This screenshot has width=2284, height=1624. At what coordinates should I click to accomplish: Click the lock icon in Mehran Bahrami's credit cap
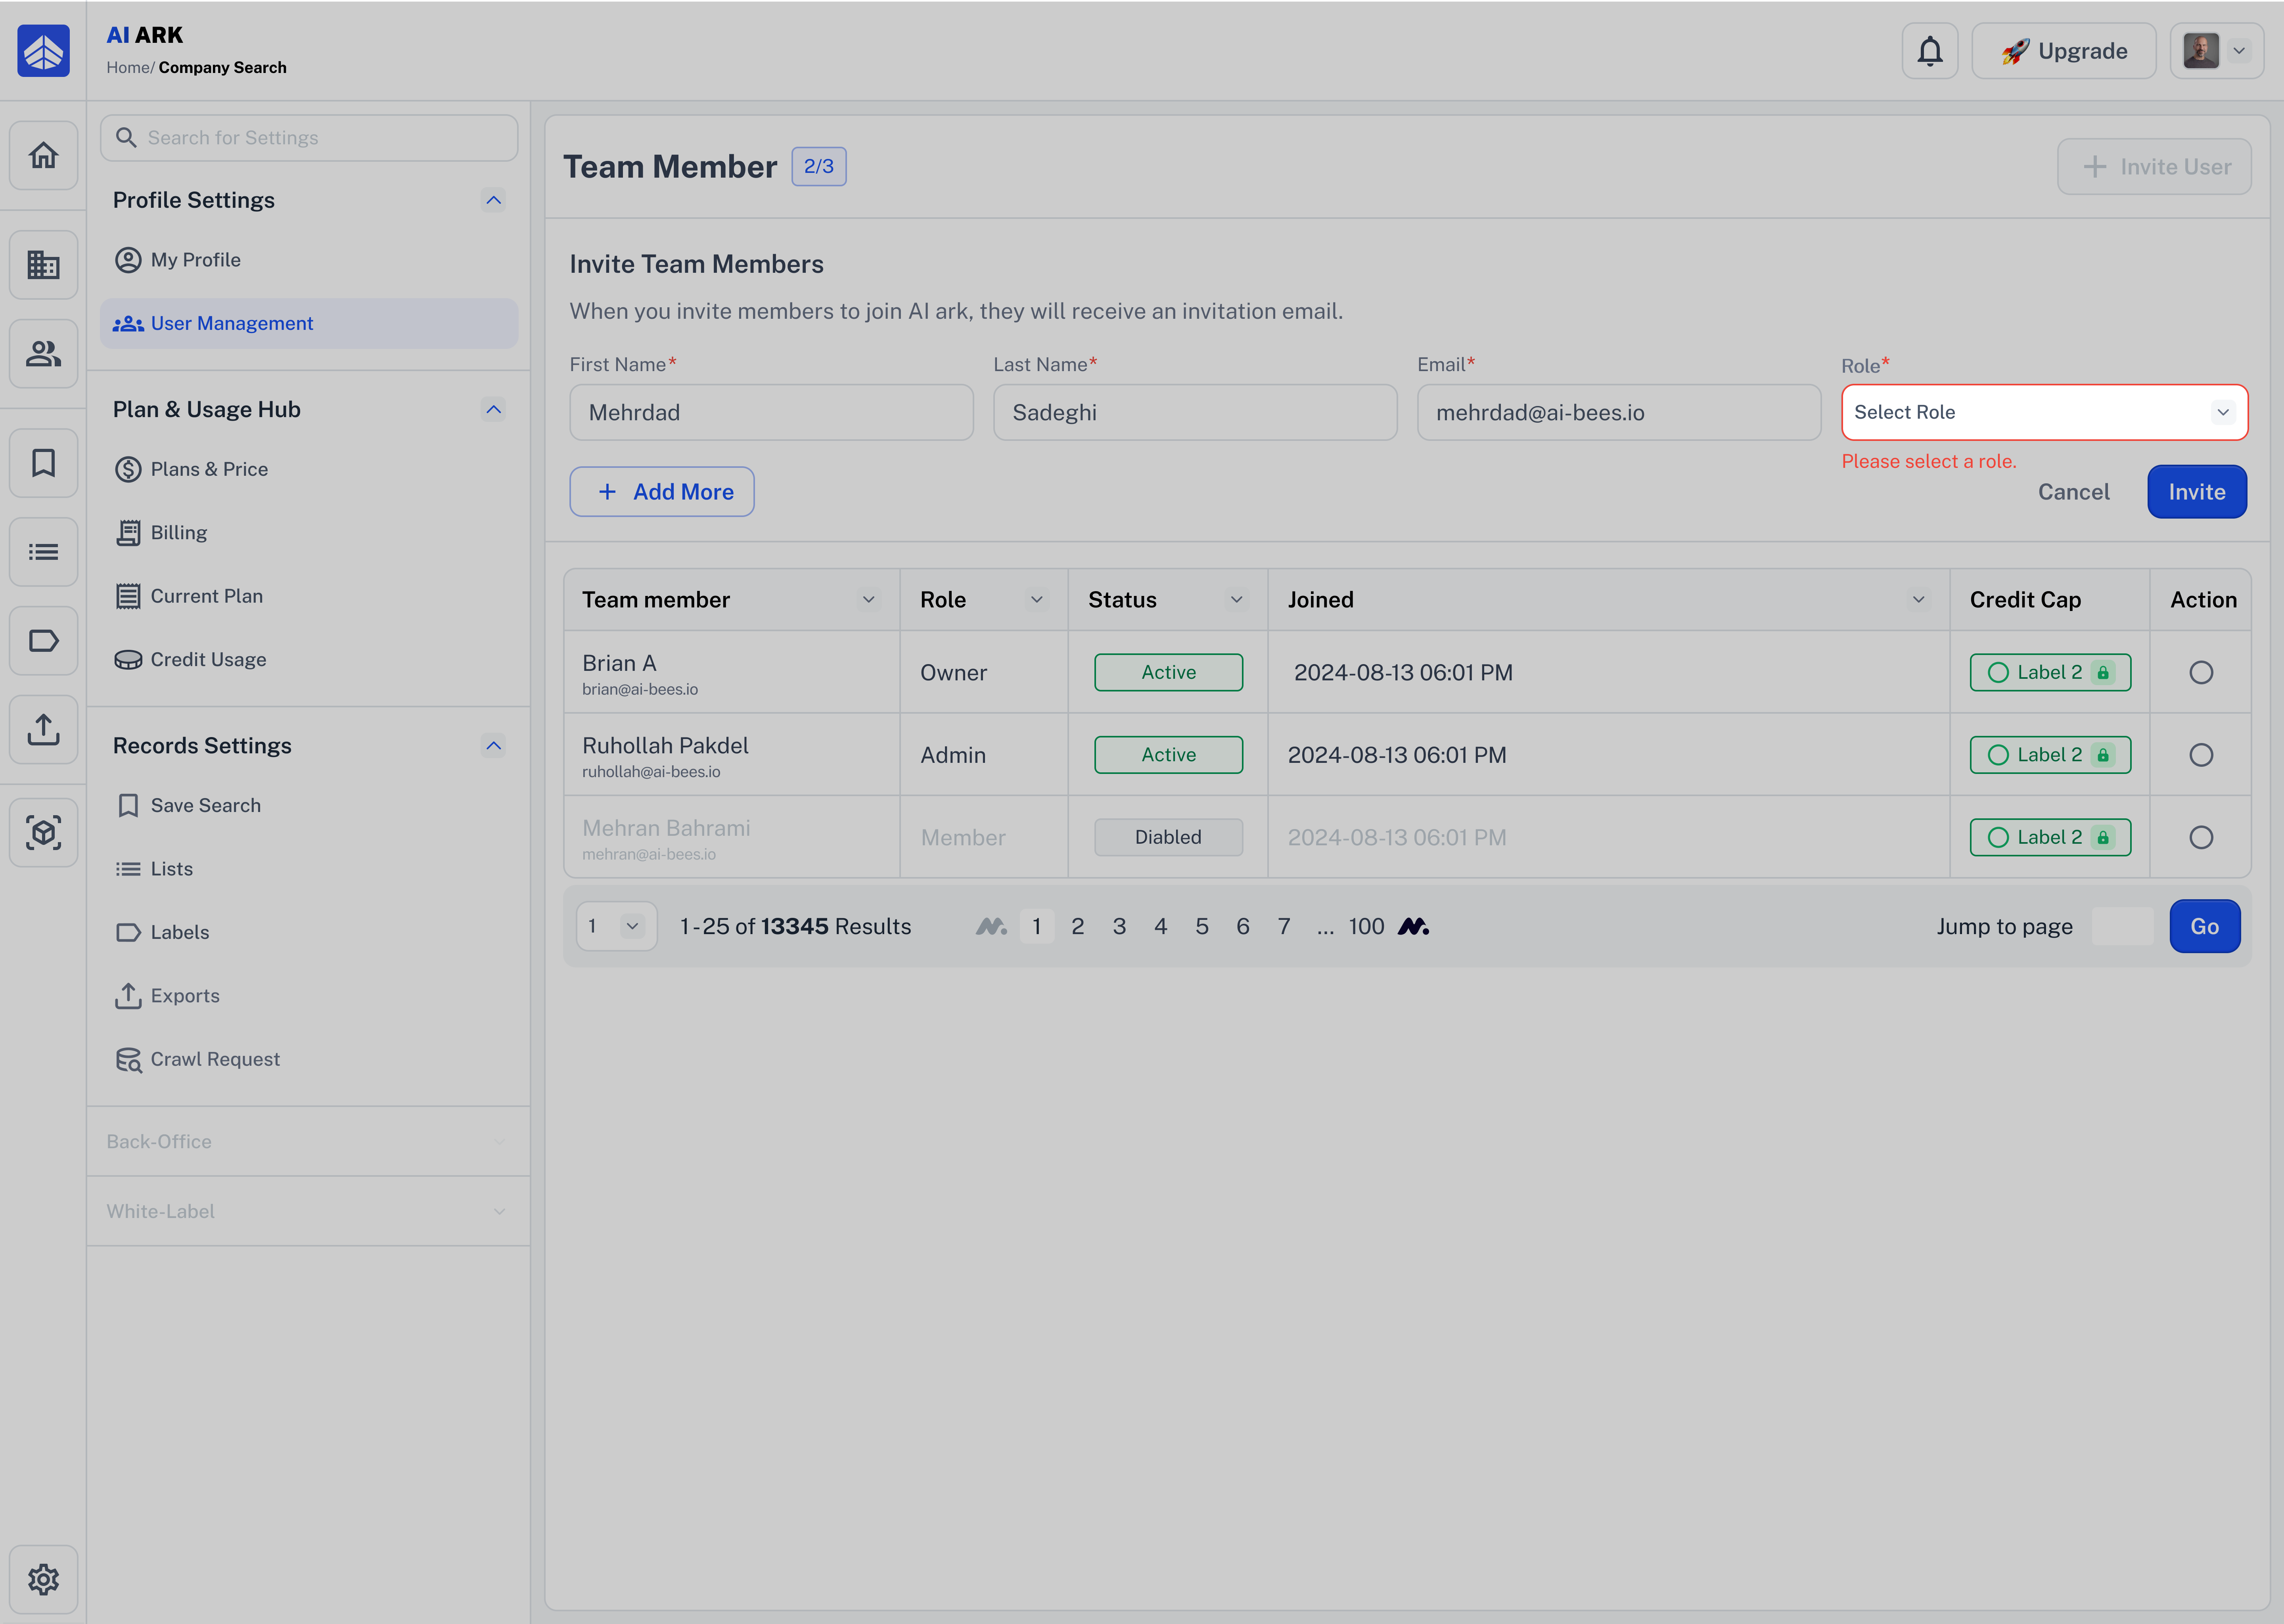pyautogui.click(x=2103, y=838)
